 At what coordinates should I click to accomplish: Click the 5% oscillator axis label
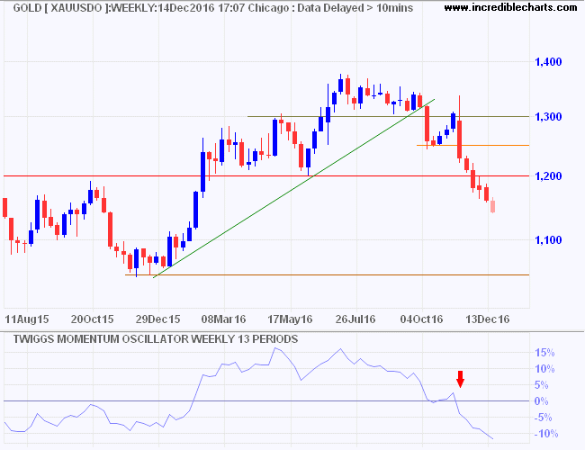[541, 385]
